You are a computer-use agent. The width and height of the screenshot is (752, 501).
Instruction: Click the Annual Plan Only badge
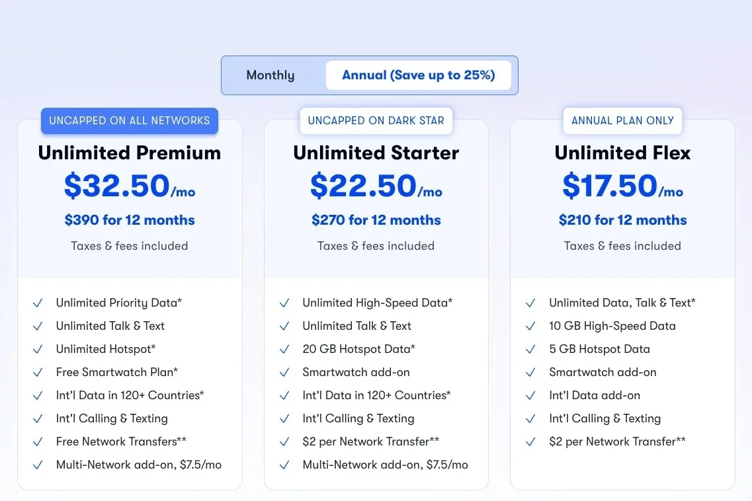(622, 121)
